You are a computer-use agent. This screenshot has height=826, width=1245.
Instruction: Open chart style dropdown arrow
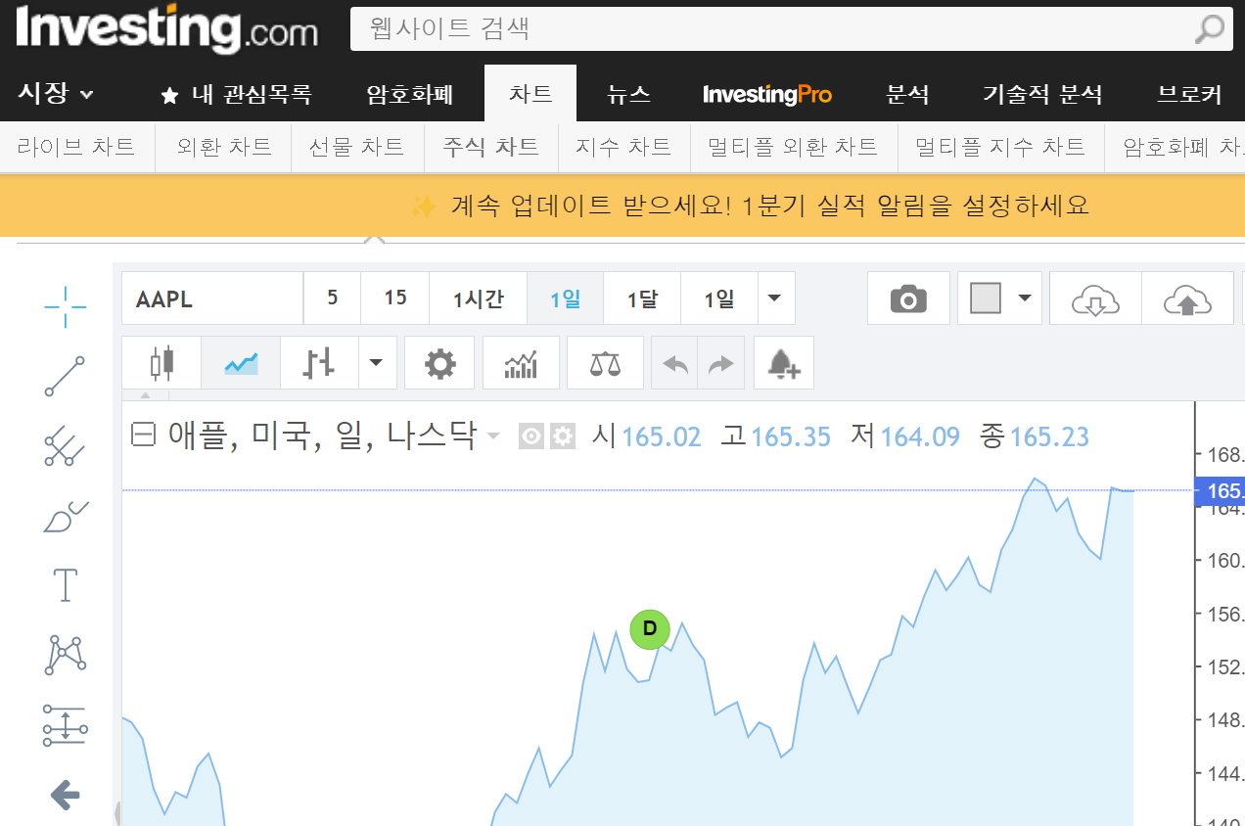377,363
